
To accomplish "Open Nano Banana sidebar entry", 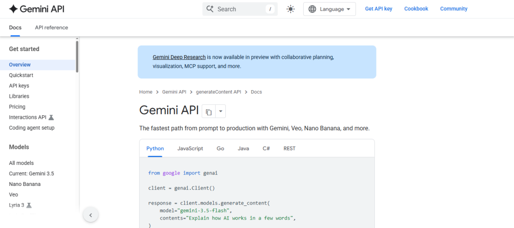I will [x=25, y=184].
